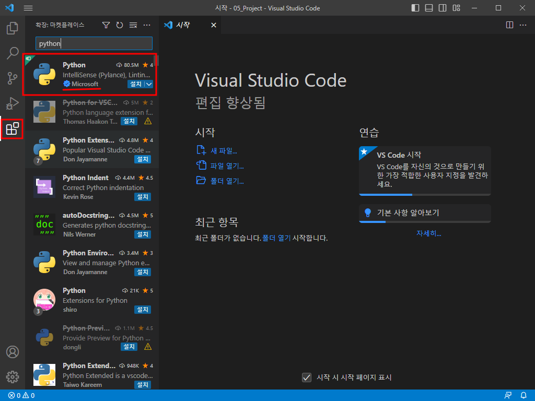Install the autoDocstring extension
The height and width of the screenshot is (401, 535).
click(143, 234)
